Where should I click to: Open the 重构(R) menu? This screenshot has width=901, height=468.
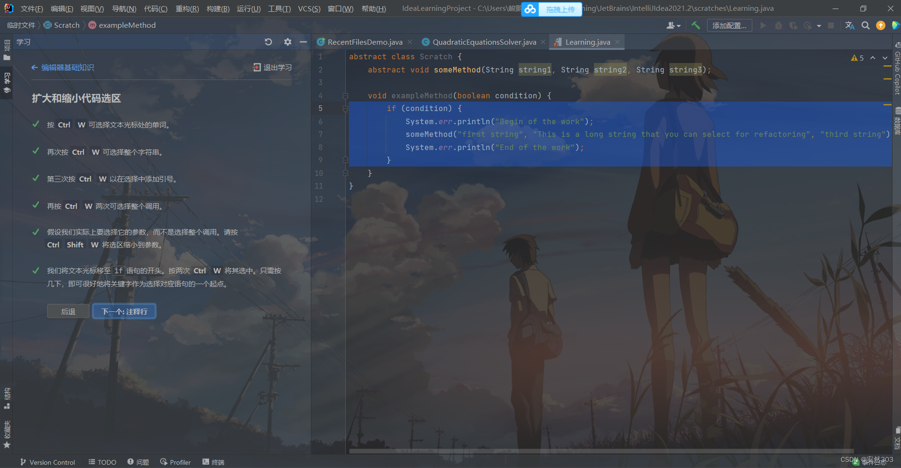pos(187,8)
